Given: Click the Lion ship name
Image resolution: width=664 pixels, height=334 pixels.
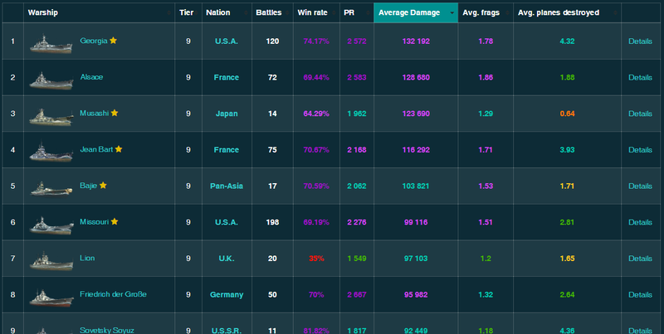Looking at the screenshot, I should pyautogui.click(x=87, y=259).
